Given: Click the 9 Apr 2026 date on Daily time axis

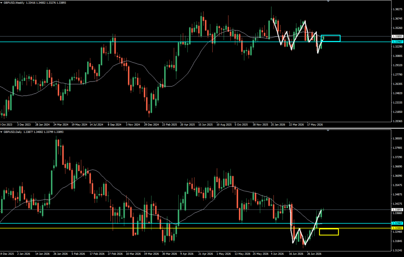Looking at the screenshot, I should [x=187, y=254].
